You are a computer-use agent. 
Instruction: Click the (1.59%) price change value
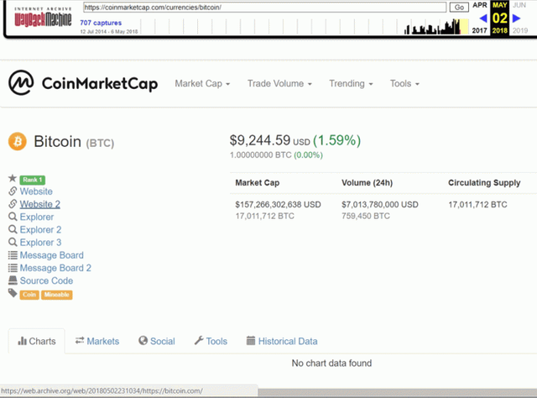point(337,140)
